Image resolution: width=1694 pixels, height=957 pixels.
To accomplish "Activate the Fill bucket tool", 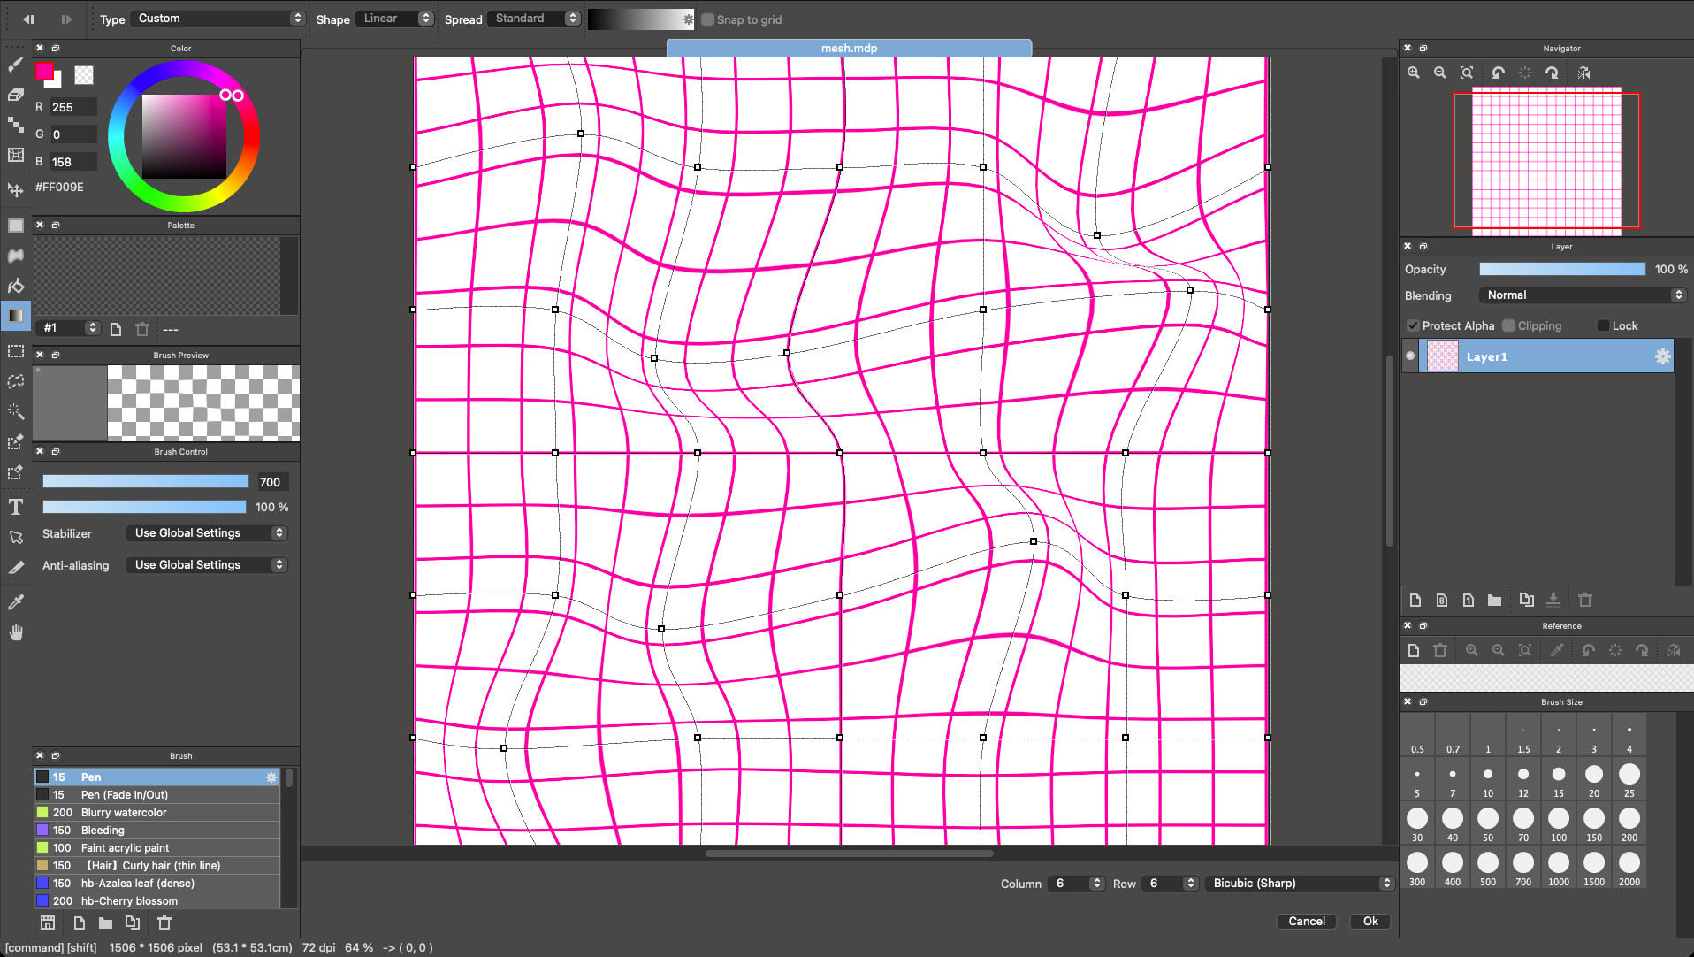I will 15,287.
